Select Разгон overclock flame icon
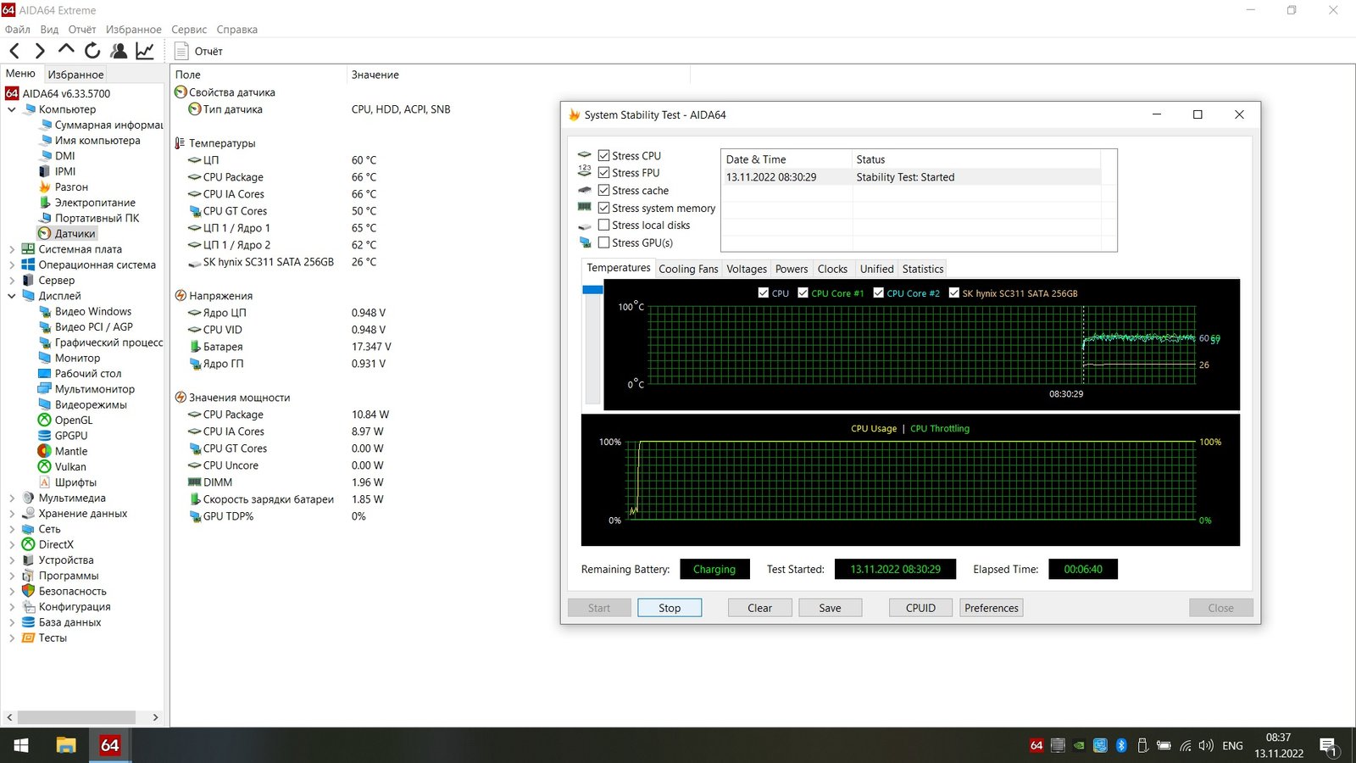1356x763 pixels. click(45, 187)
